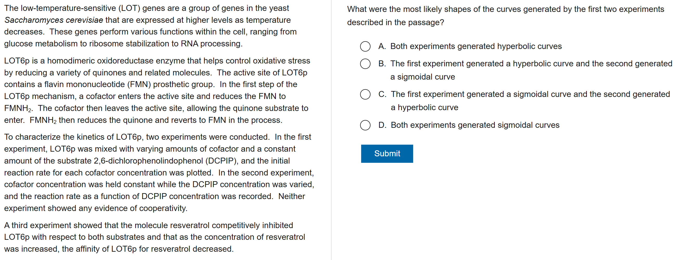This screenshot has height=260, width=682.
Task: Click the paragraph beginning "To characterize the kinetics"
Action: pyautogui.click(x=159, y=172)
